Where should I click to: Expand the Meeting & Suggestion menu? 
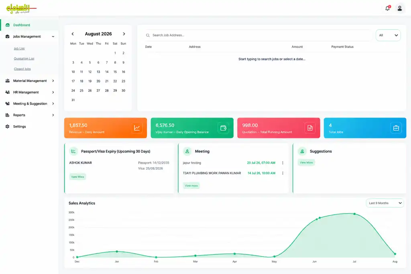(53, 104)
